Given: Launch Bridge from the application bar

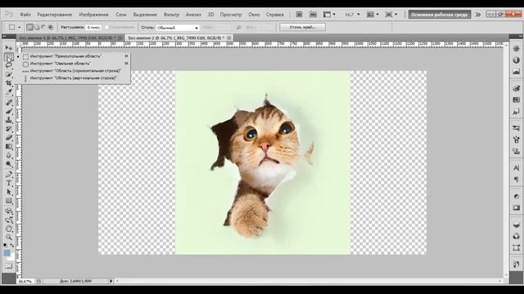Looking at the screenshot, I should coord(299,15).
